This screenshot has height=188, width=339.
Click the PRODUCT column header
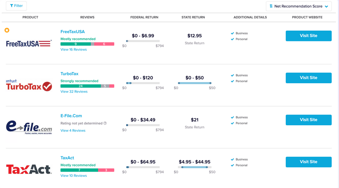tap(30, 17)
